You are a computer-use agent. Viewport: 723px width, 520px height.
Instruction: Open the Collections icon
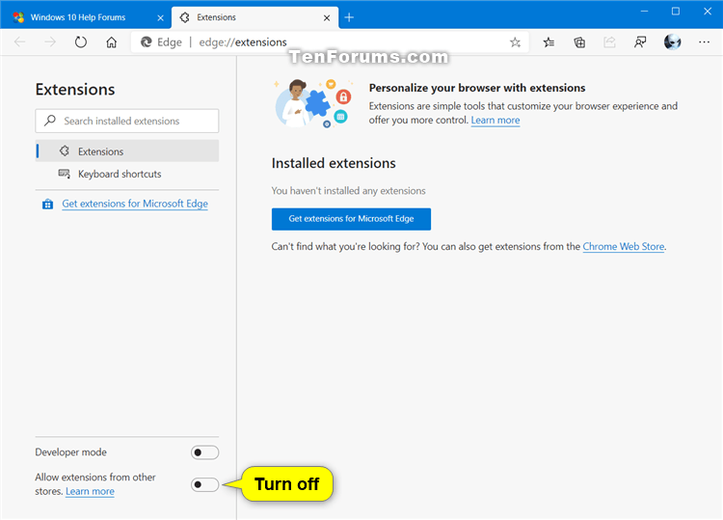pos(579,42)
